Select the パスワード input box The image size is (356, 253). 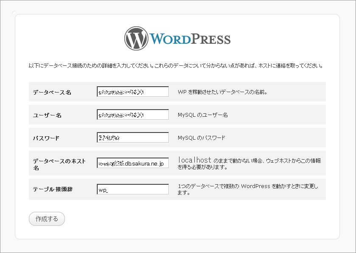[133, 138]
